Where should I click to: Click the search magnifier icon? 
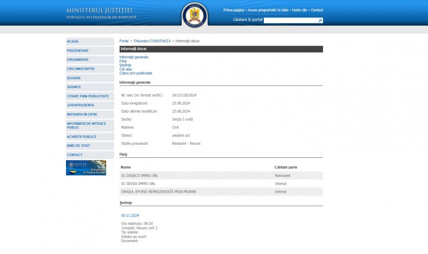(320, 21)
